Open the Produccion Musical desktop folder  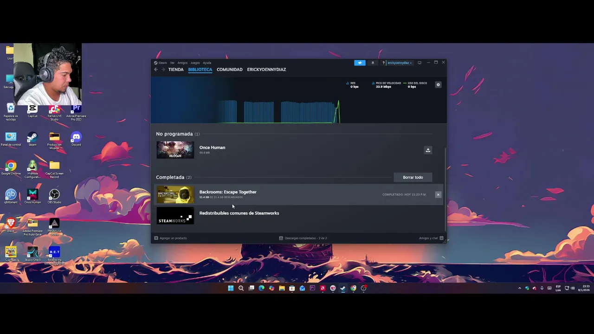tap(54, 141)
